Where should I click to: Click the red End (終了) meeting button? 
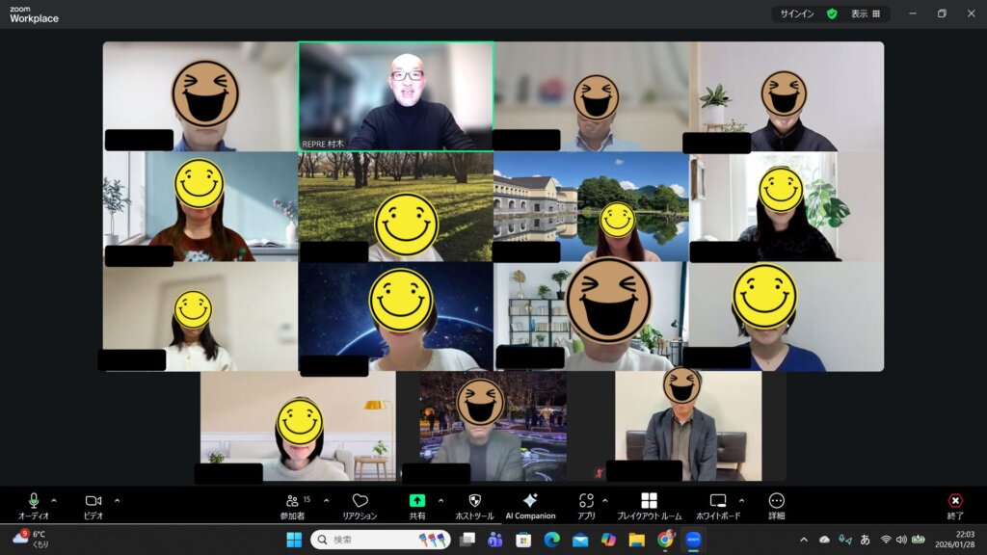click(955, 501)
